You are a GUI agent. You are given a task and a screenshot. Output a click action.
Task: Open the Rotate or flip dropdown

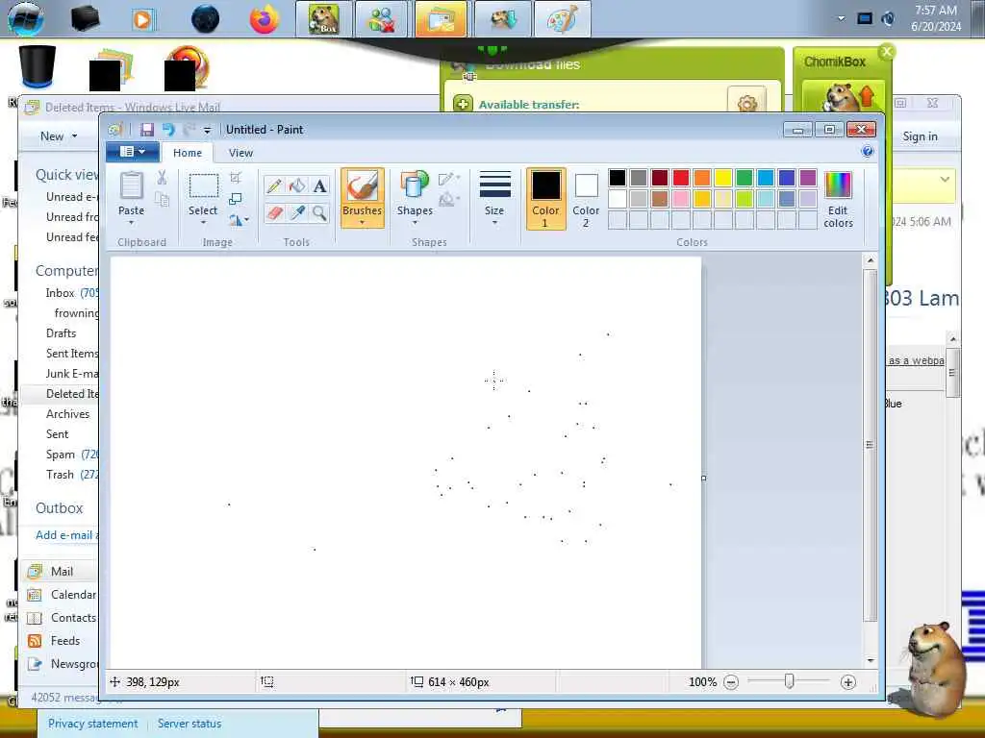point(239,220)
